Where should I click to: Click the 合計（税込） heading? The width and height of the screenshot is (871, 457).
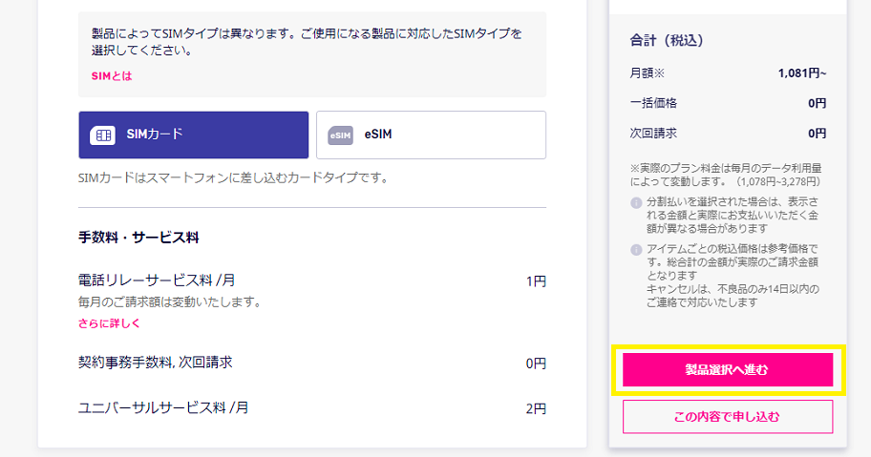click(x=667, y=40)
